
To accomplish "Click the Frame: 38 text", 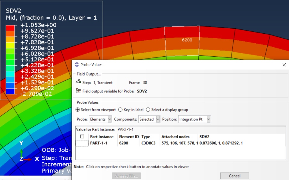I will 138,82.
